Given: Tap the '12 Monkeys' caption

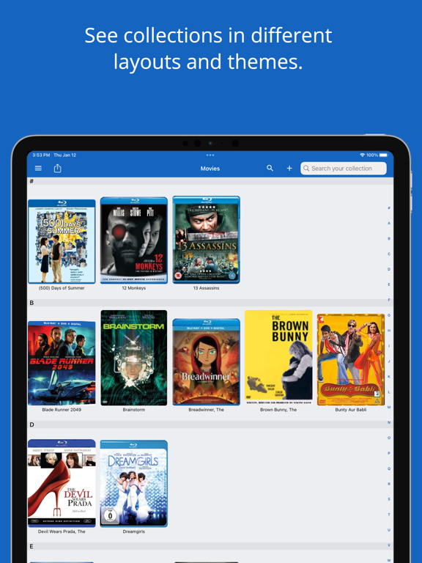Looking at the screenshot, I should pyautogui.click(x=134, y=288).
